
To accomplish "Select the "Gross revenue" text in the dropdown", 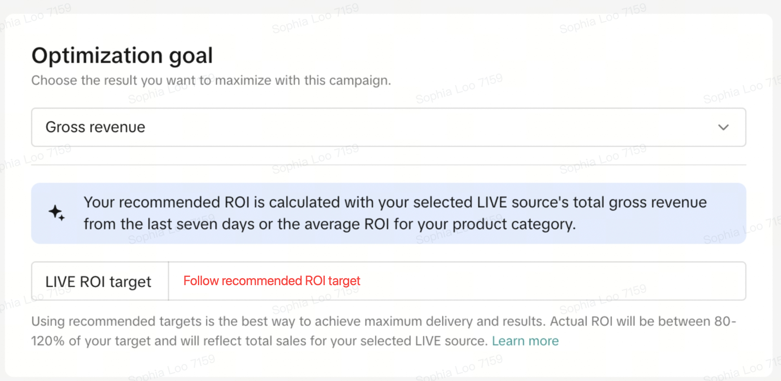I will 95,127.
